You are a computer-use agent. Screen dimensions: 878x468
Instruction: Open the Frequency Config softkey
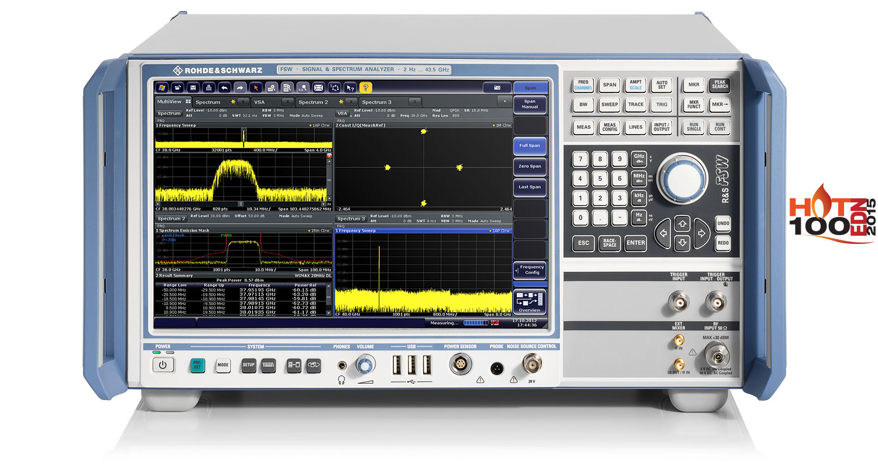click(530, 270)
